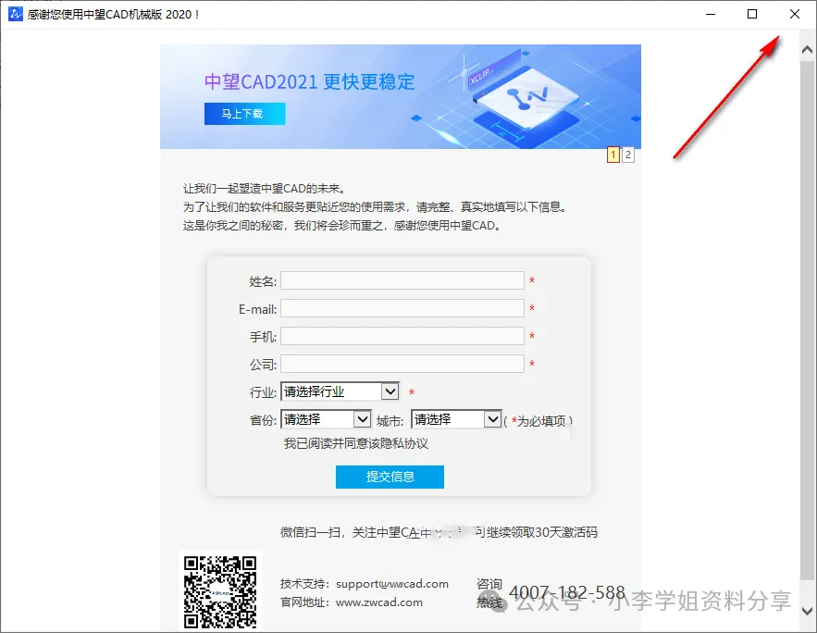
Task: Click the 让我们一起塑造中望CAD的未来 text line
Action: [265, 189]
